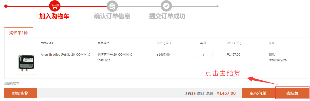
Task: Open the Allen-Bradley 适配器 20-COMM-C product link
Action: point(65,55)
